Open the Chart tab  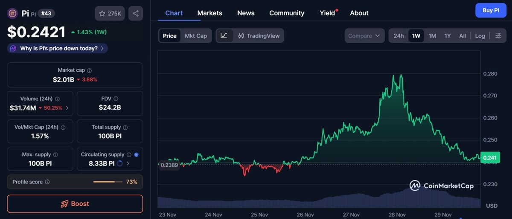174,13
